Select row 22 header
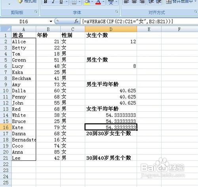 6,164
